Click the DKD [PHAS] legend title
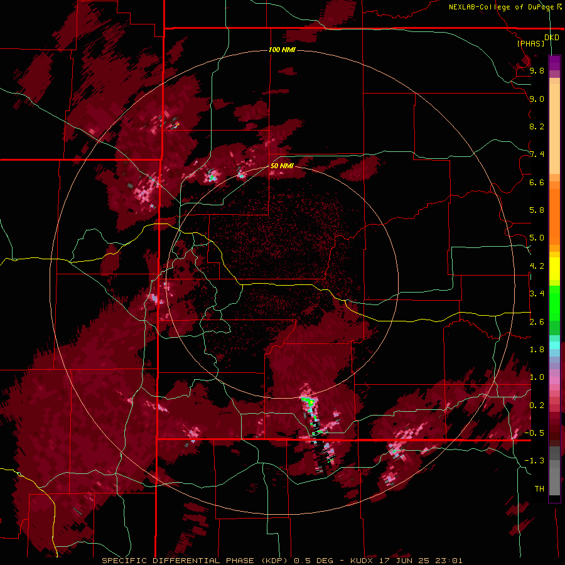The height and width of the screenshot is (565, 565). pyautogui.click(x=537, y=40)
